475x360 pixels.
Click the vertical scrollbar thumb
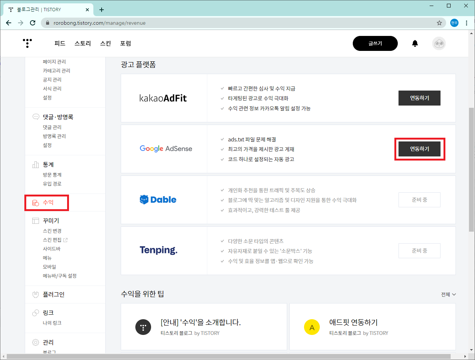point(471,170)
